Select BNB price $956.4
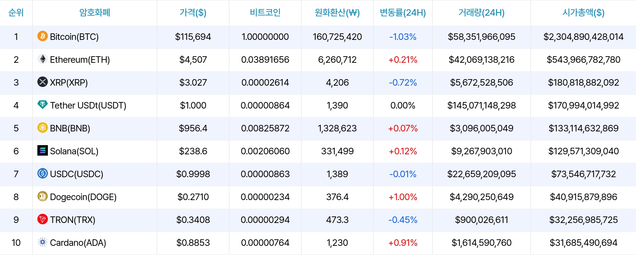This screenshot has height=255, width=636. click(193, 128)
